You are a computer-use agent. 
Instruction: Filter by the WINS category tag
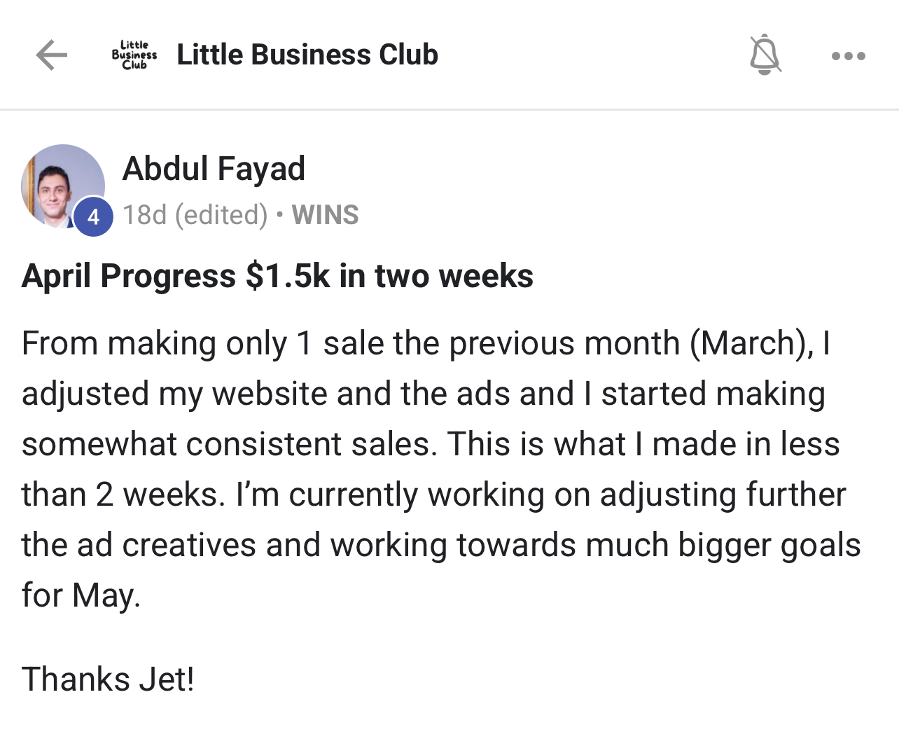click(325, 215)
